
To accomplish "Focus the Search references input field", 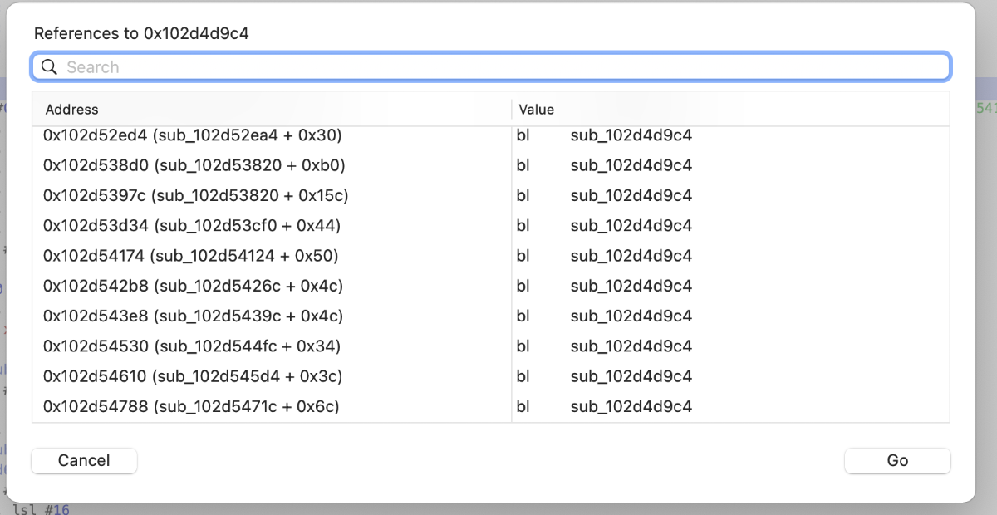I will point(498,67).
